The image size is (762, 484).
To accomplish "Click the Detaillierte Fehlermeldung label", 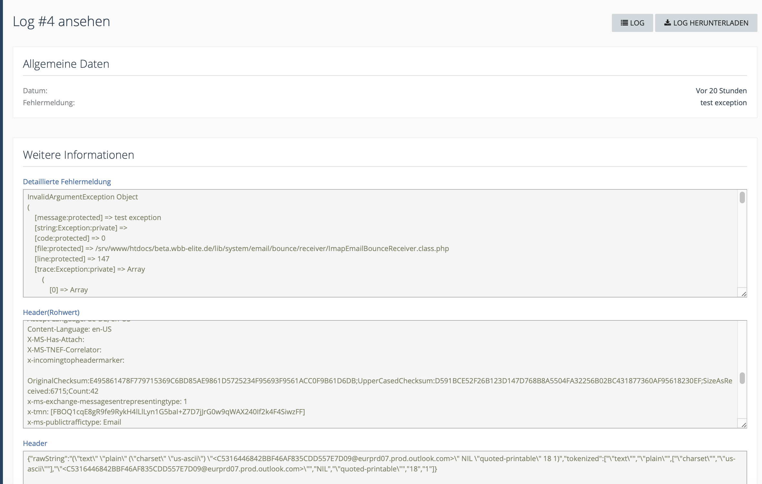I will point(67,182).
